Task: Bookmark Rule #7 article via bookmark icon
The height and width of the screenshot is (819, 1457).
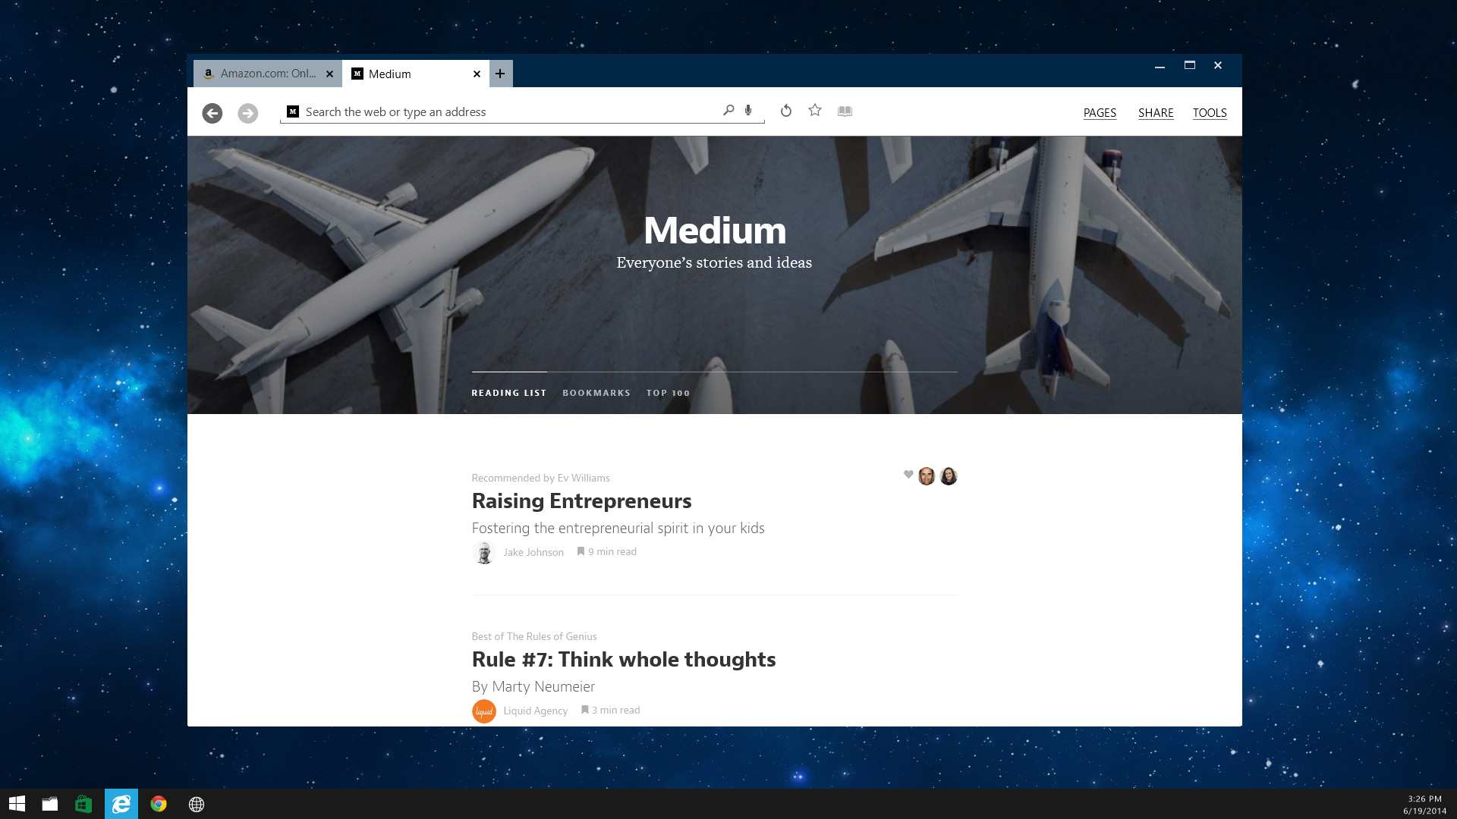Action: tap(585, 710)
